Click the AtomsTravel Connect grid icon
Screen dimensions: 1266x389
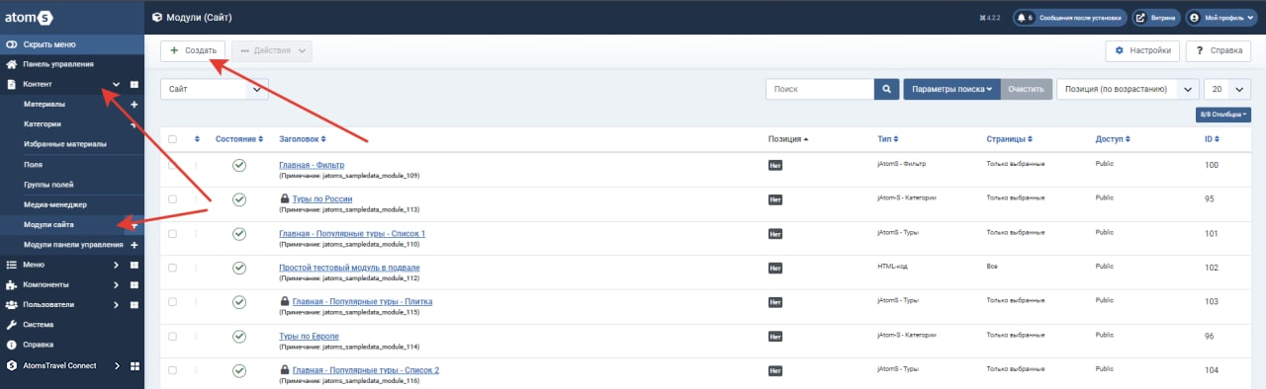135,365
